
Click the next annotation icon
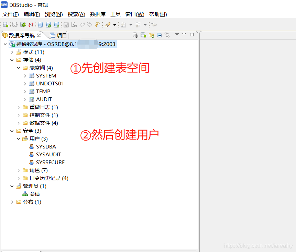tap(123, 25)
